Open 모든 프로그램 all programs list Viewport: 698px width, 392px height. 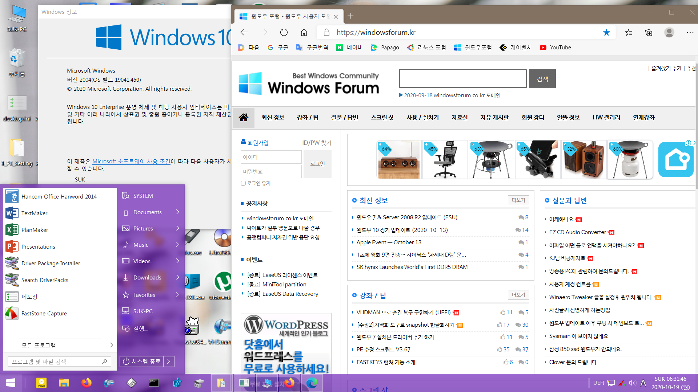point(60,345)
